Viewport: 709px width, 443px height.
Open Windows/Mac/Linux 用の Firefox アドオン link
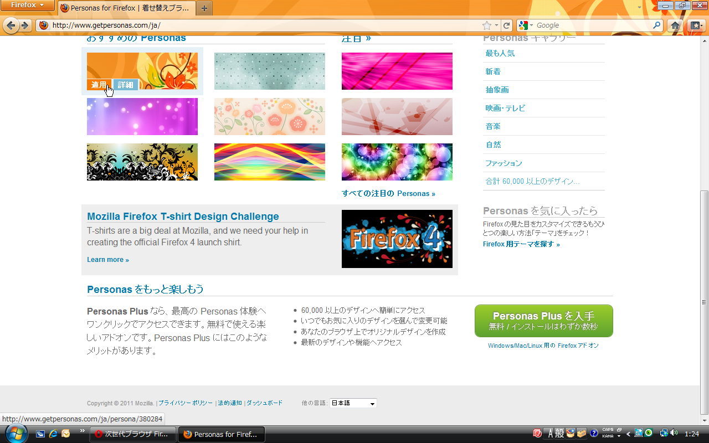[x=543, y=346]
